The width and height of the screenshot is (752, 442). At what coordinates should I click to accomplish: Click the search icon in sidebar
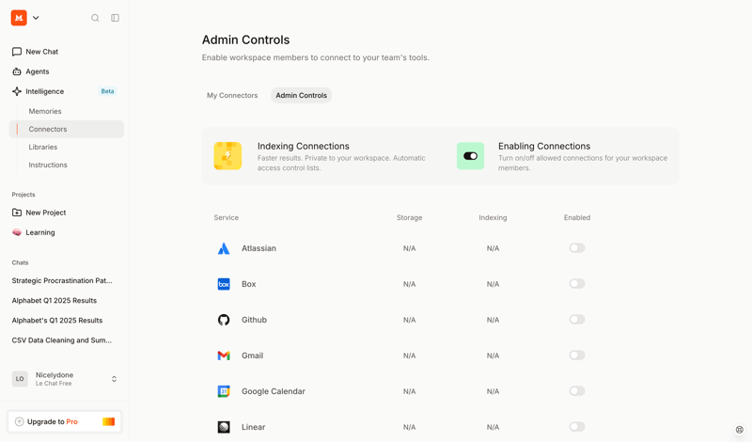(95, 18)
